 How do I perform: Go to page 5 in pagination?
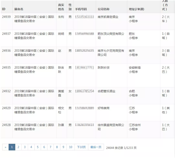37,147
